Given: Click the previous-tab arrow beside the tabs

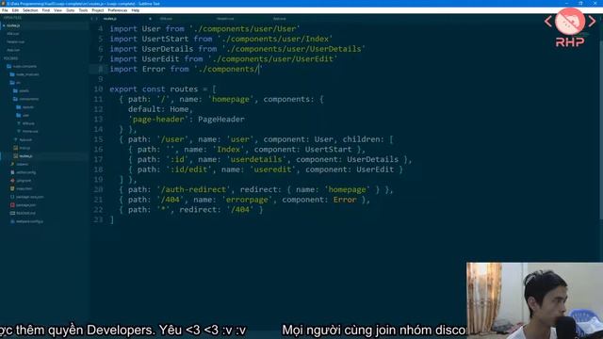Looking at the screenshot, I should point(92,19).
